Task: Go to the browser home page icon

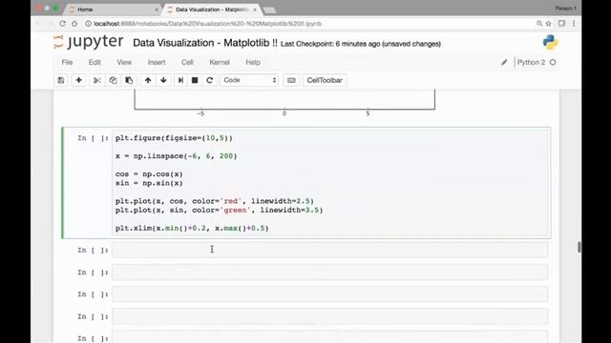Action: (x=74, y=24)
